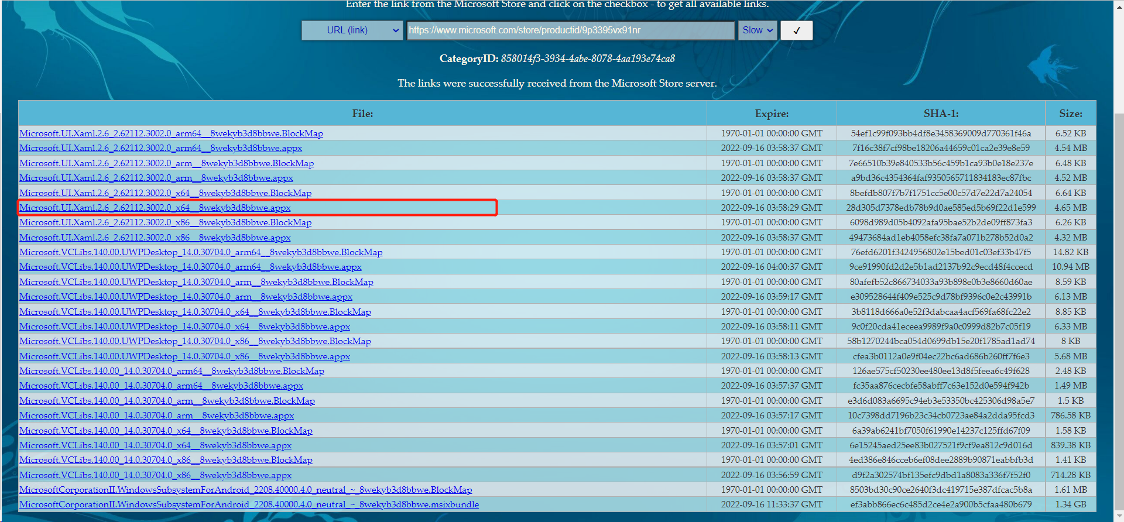The width and height of the screenshot is (1124, 522).
Task: Download VCLibs.140.00_14.0.30704.0 x86 appx
Action: [155, 475]
